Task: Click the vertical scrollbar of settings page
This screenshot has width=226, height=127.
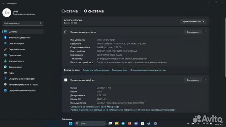Action: tap(225, 48)
